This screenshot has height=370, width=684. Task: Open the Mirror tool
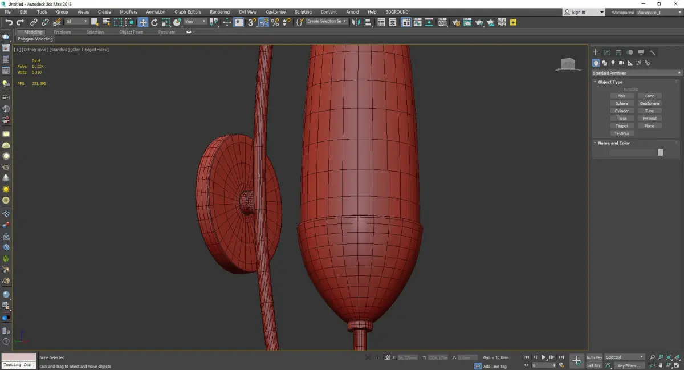click(356, 22)
